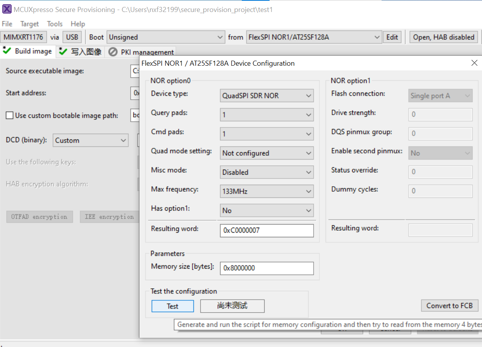Click the MIMXRT1176 processor button
Viewport: 482px width, 347px height.
coord(24,37)
